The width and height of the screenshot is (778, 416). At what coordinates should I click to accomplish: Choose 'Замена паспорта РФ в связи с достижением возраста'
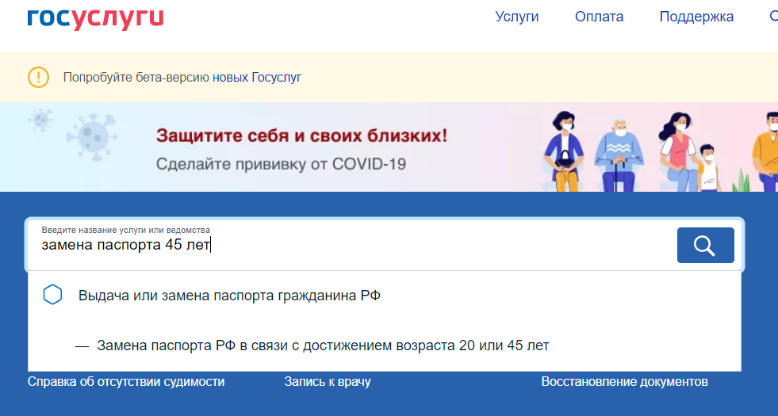[x=323, y=345]
